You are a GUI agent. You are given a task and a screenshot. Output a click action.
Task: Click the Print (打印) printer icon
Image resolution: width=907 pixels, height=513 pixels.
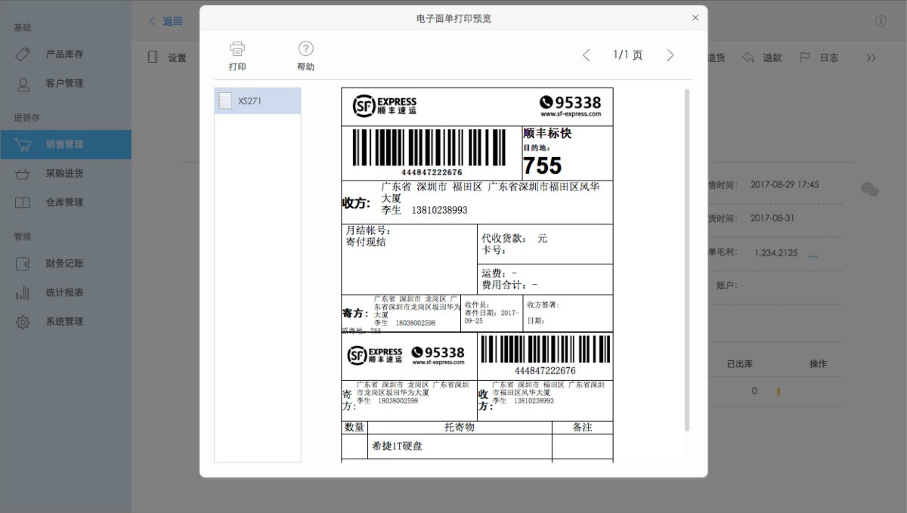tap(237, 49)
